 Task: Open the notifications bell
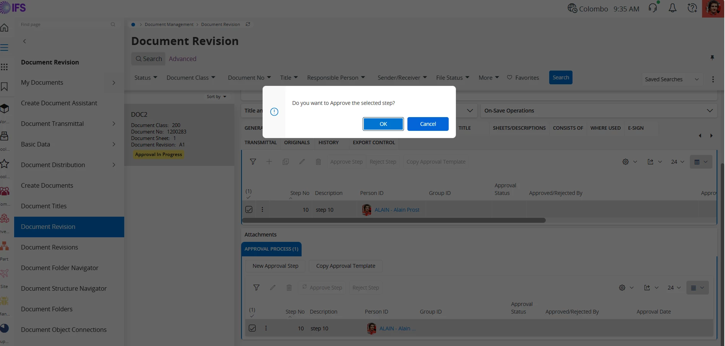click(672, 8)
